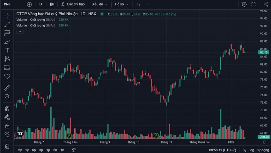
Task: Select the crosshair cursor tool
Action: tap(7, 16)
